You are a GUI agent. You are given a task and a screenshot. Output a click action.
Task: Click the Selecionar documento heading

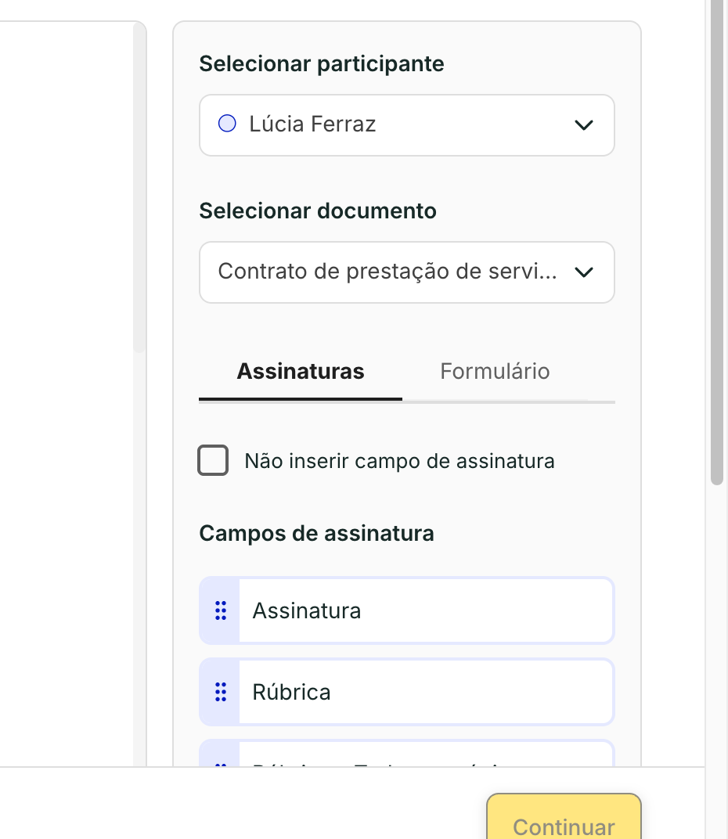pos(318,211)
